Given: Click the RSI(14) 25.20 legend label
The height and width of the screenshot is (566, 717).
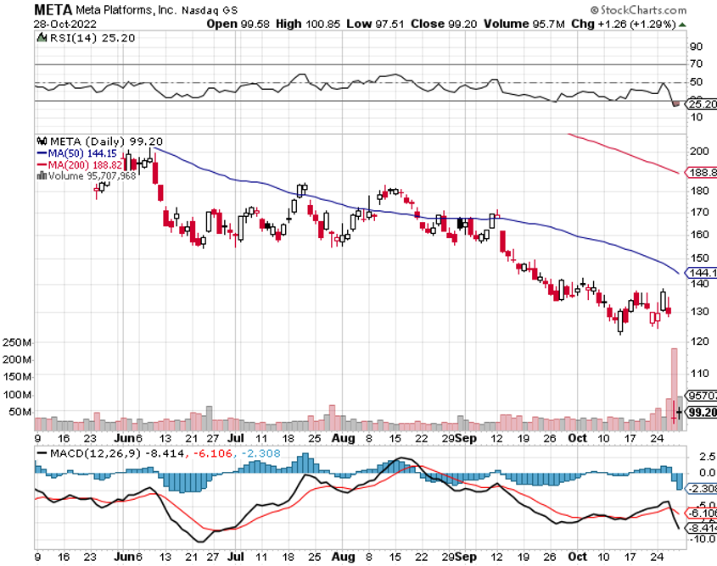Looking at the screenshot, I should (92, 38).
